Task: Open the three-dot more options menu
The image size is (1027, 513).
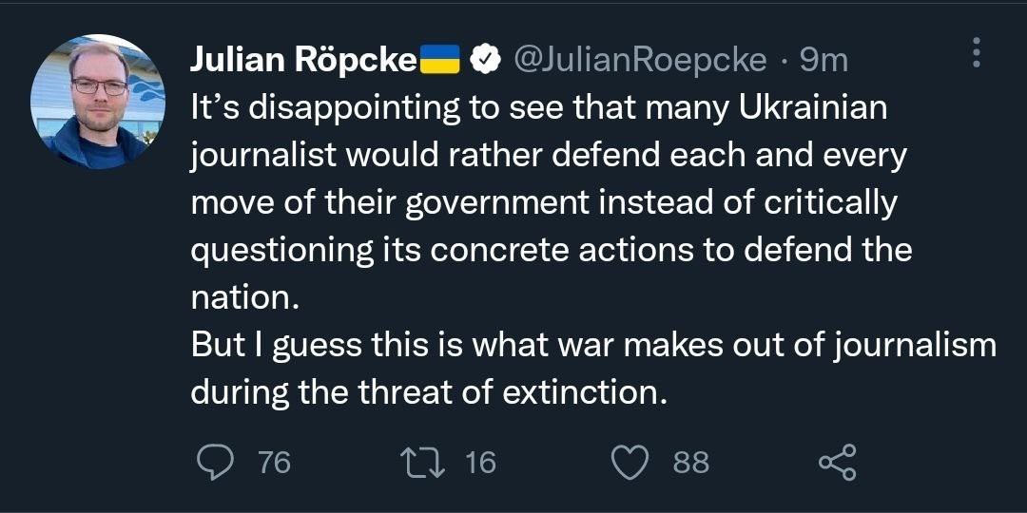Action: click(976, 52)
